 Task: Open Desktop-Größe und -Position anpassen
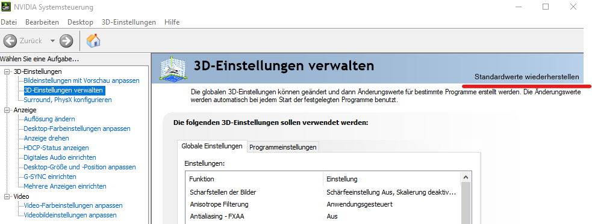(x=79, y=167)
